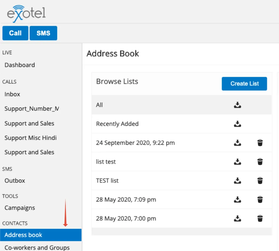
Task: Click the SMS button
Action: [43, 33]
